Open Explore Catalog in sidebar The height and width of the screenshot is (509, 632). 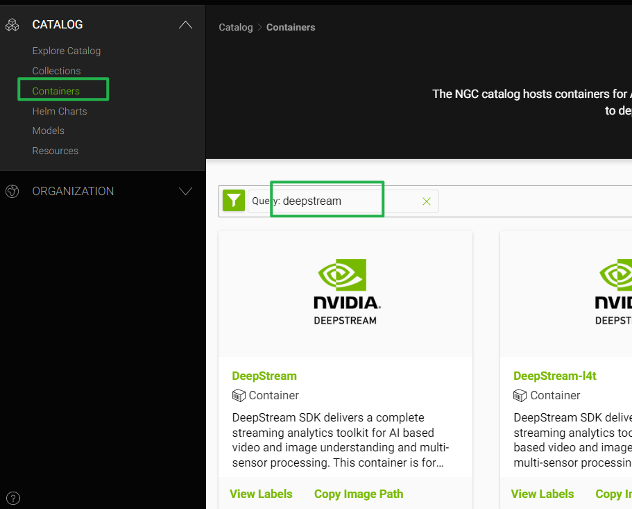(x=67, y=51)
